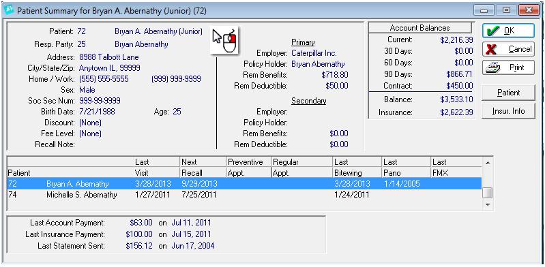Print the patient summary
The image size is (545, 267).
(508, 67)
